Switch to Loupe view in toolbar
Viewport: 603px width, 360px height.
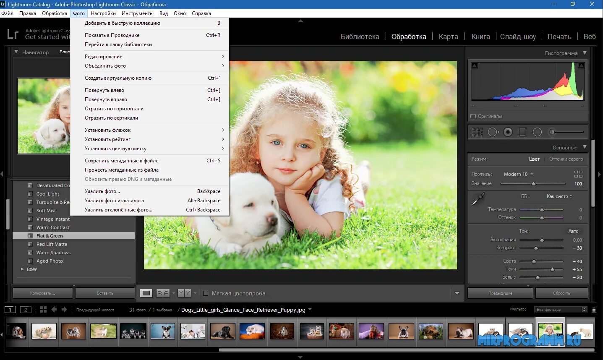pos(146,293)
